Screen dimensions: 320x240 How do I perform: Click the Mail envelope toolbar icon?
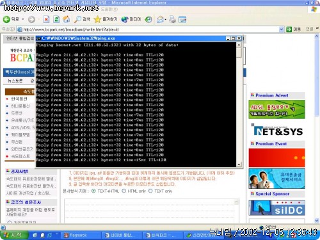160,19
